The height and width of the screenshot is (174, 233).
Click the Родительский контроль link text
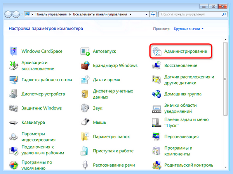click(x=189, y=165)
